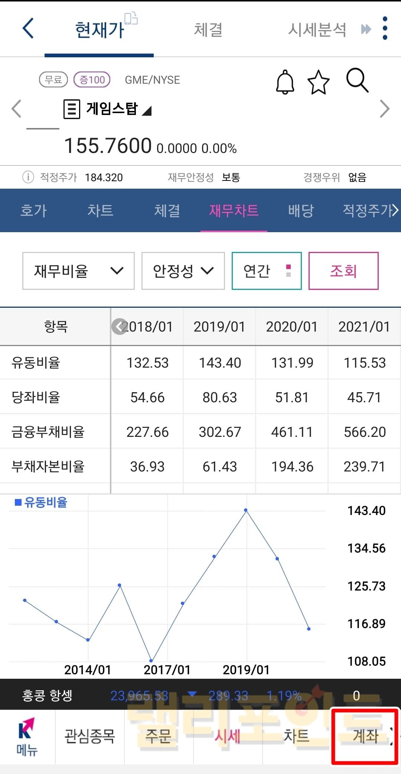
Task: Add GameStop to favorites with star icon
Action: point(319,82)
